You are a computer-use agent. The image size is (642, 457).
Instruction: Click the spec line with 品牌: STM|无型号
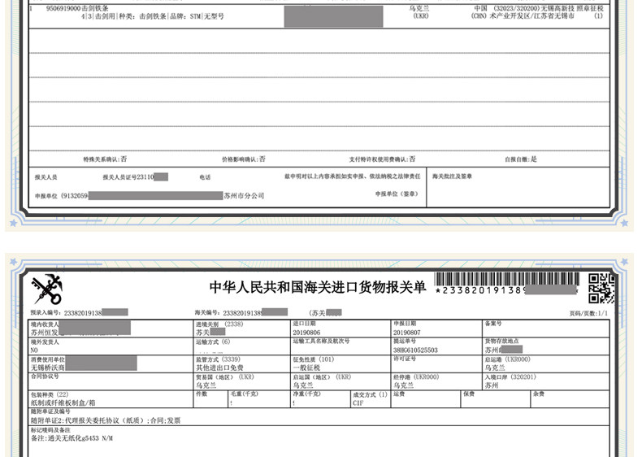pos(153,16)
